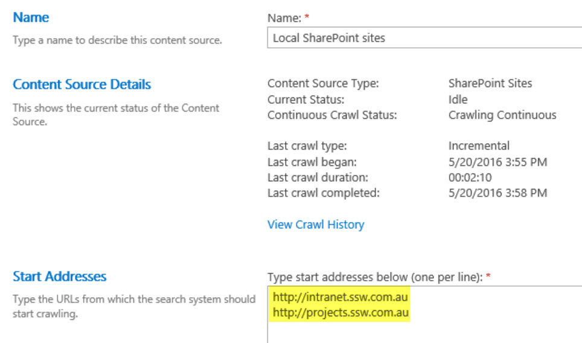Screen dimensions: 582x343
Task: Click the intranet.ssw.com.au start address line
Action: pyautogui.click(x=341, y=297)
